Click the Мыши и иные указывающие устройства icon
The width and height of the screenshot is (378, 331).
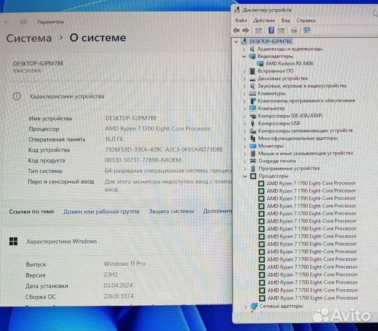tap(253, 153)
